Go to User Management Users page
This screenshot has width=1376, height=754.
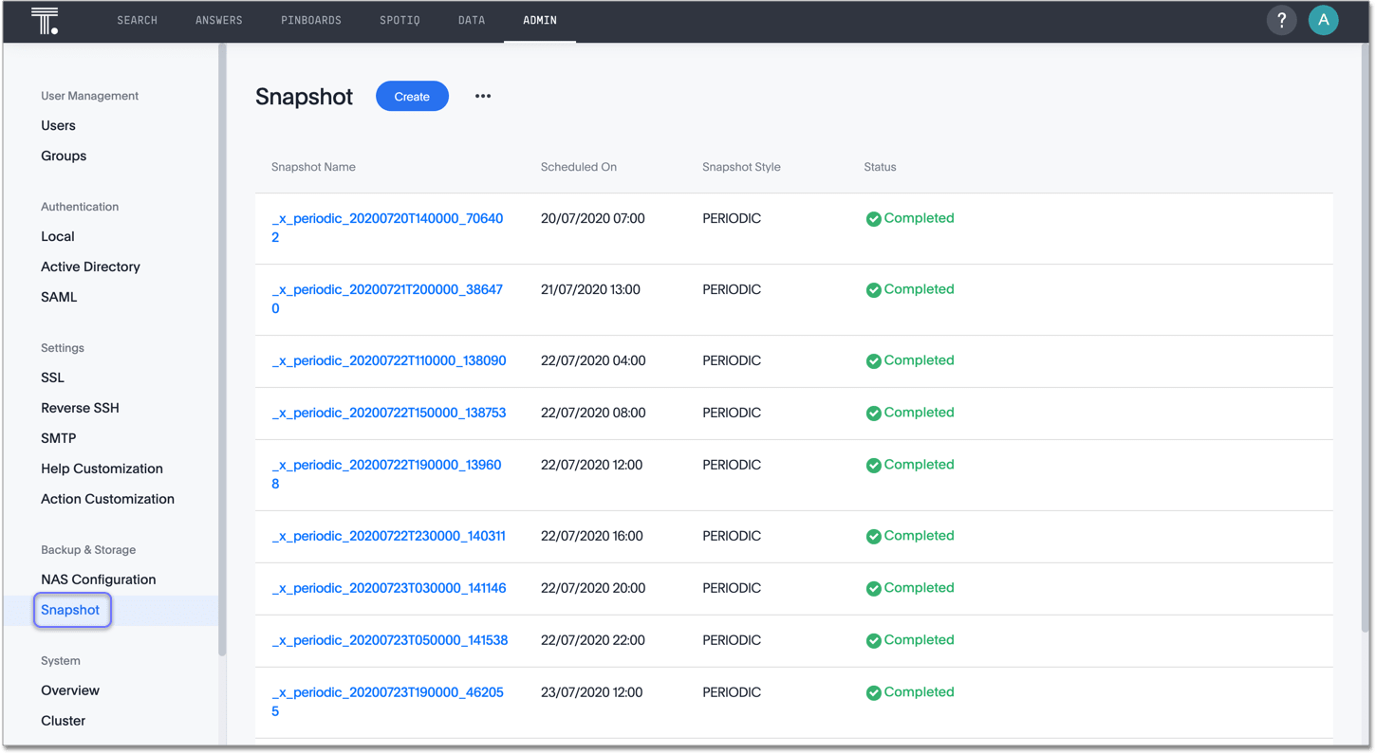coord(58,125)
